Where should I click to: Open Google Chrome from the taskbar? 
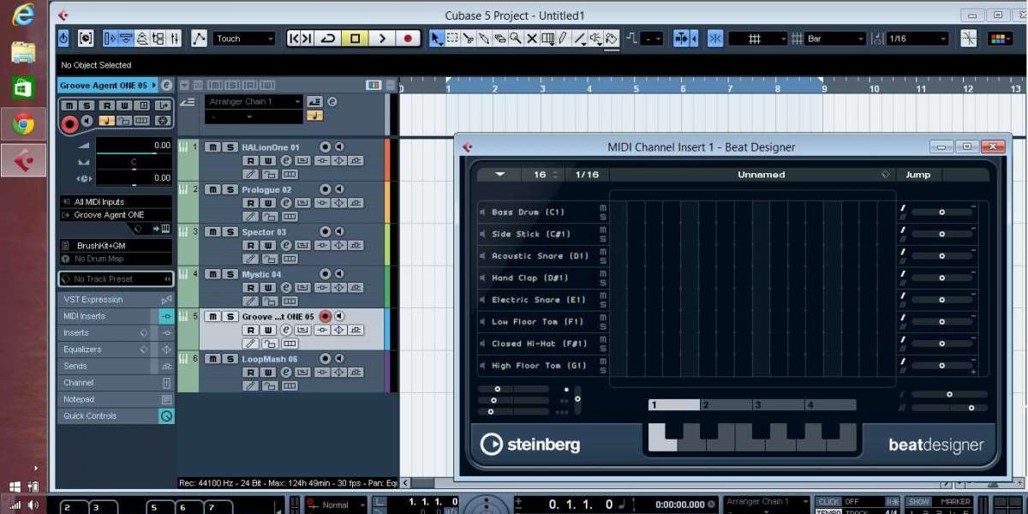pyautogui.click(x=23, y=124)
